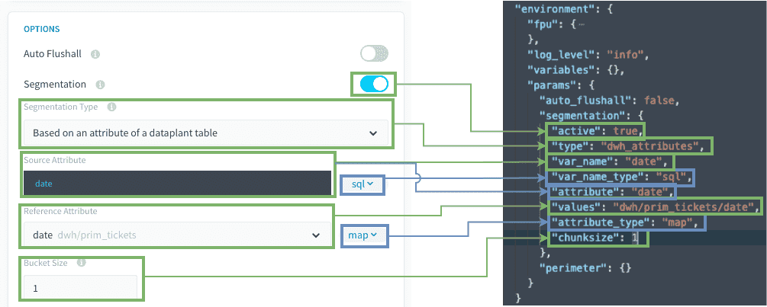Click the Segmentation Type info icon

click(111, 107)
